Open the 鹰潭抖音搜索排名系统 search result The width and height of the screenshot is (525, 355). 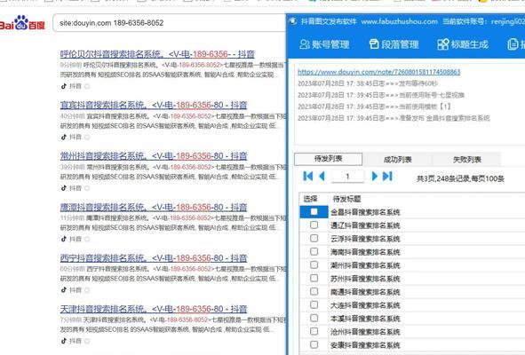coord(154,207)
